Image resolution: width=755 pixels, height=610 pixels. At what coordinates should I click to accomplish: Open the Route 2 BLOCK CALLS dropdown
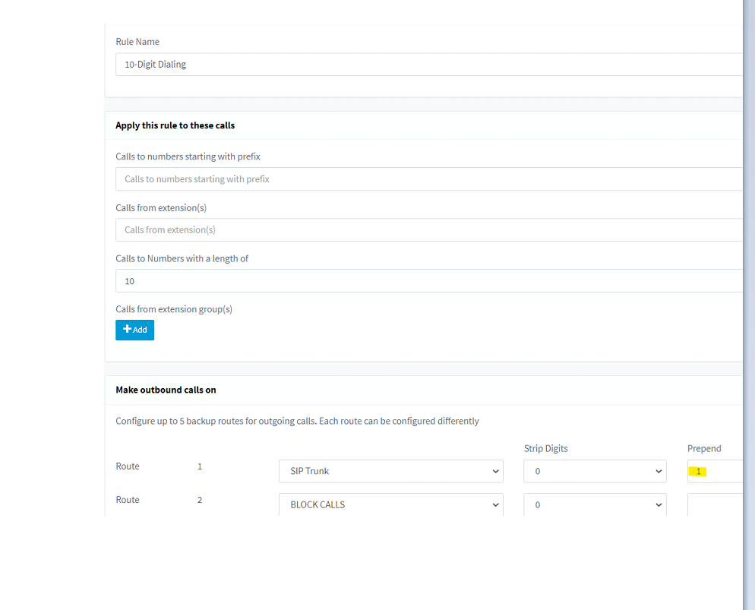(390, 504)
